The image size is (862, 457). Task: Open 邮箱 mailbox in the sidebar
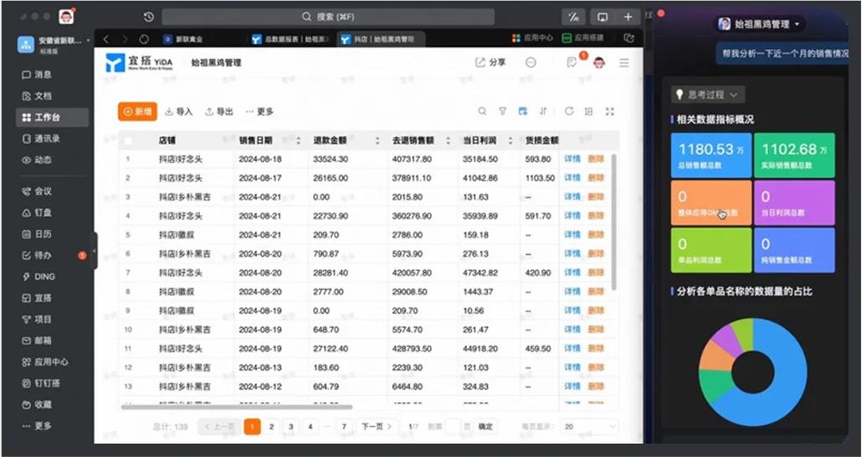37,341
